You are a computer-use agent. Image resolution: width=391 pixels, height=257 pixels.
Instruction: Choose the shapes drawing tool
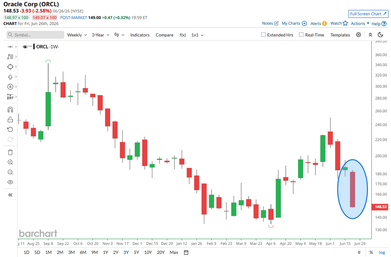(10, 67)
